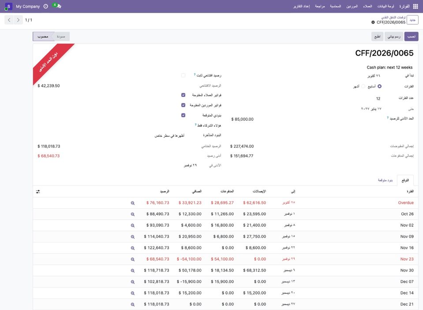
Task: Open the activities clock icon
Action: click(45, 6)
